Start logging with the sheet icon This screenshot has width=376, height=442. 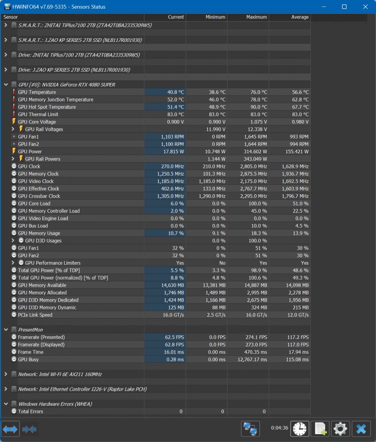coord(320,429)
